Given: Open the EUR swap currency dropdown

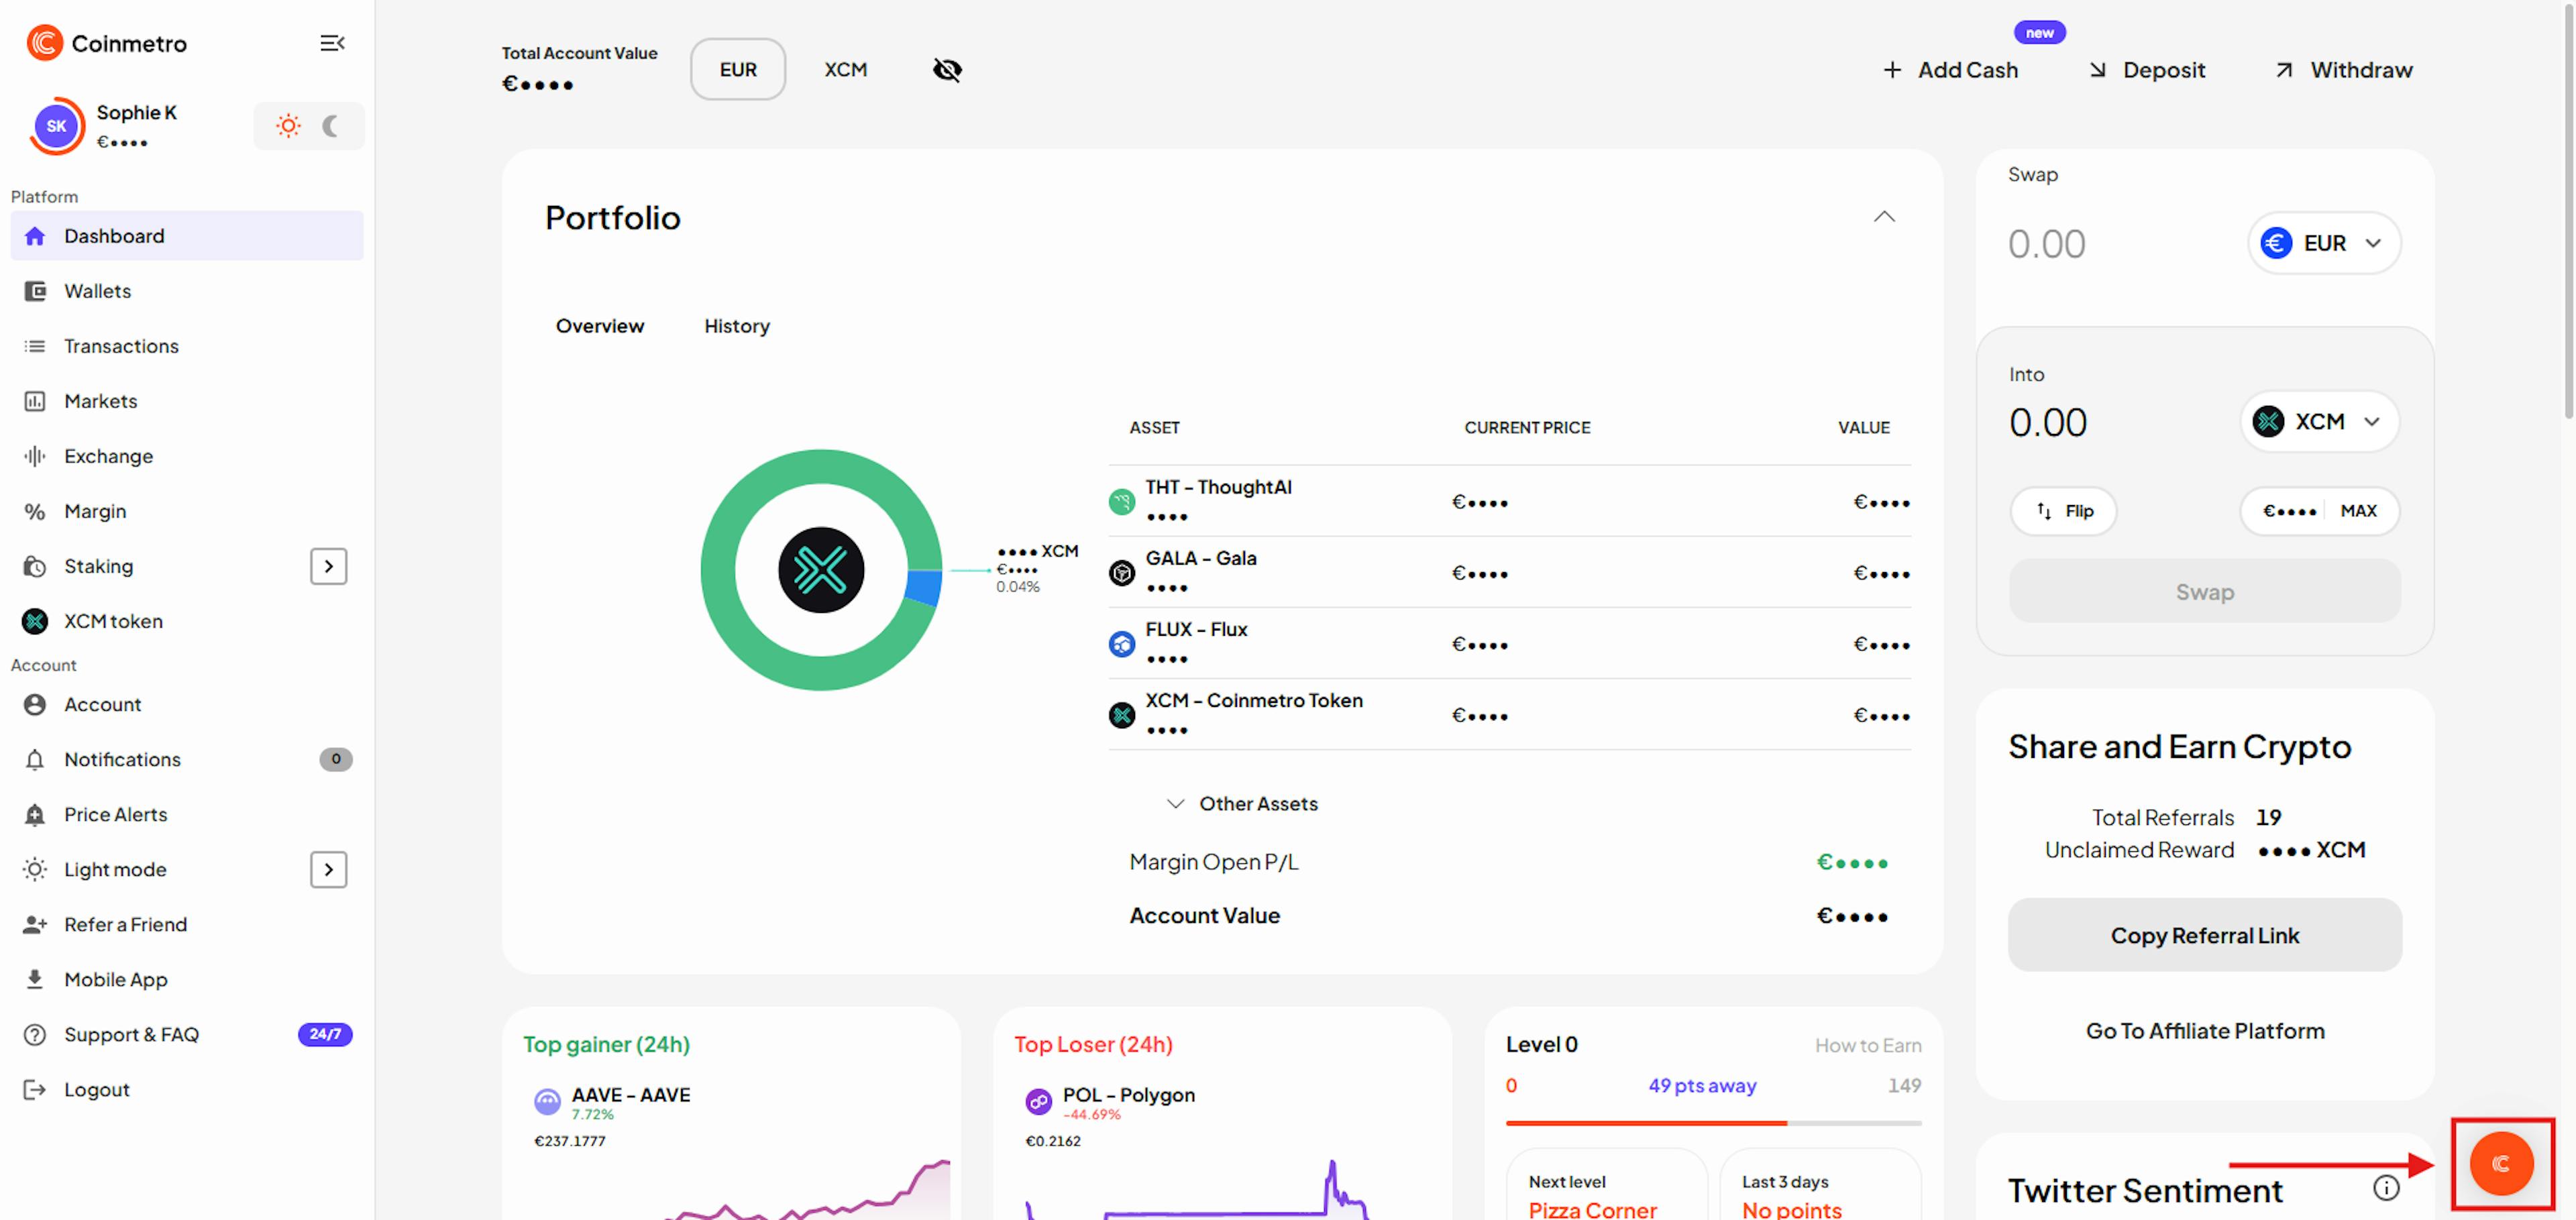Looking at the screenshot, I should coord(2323,243).
